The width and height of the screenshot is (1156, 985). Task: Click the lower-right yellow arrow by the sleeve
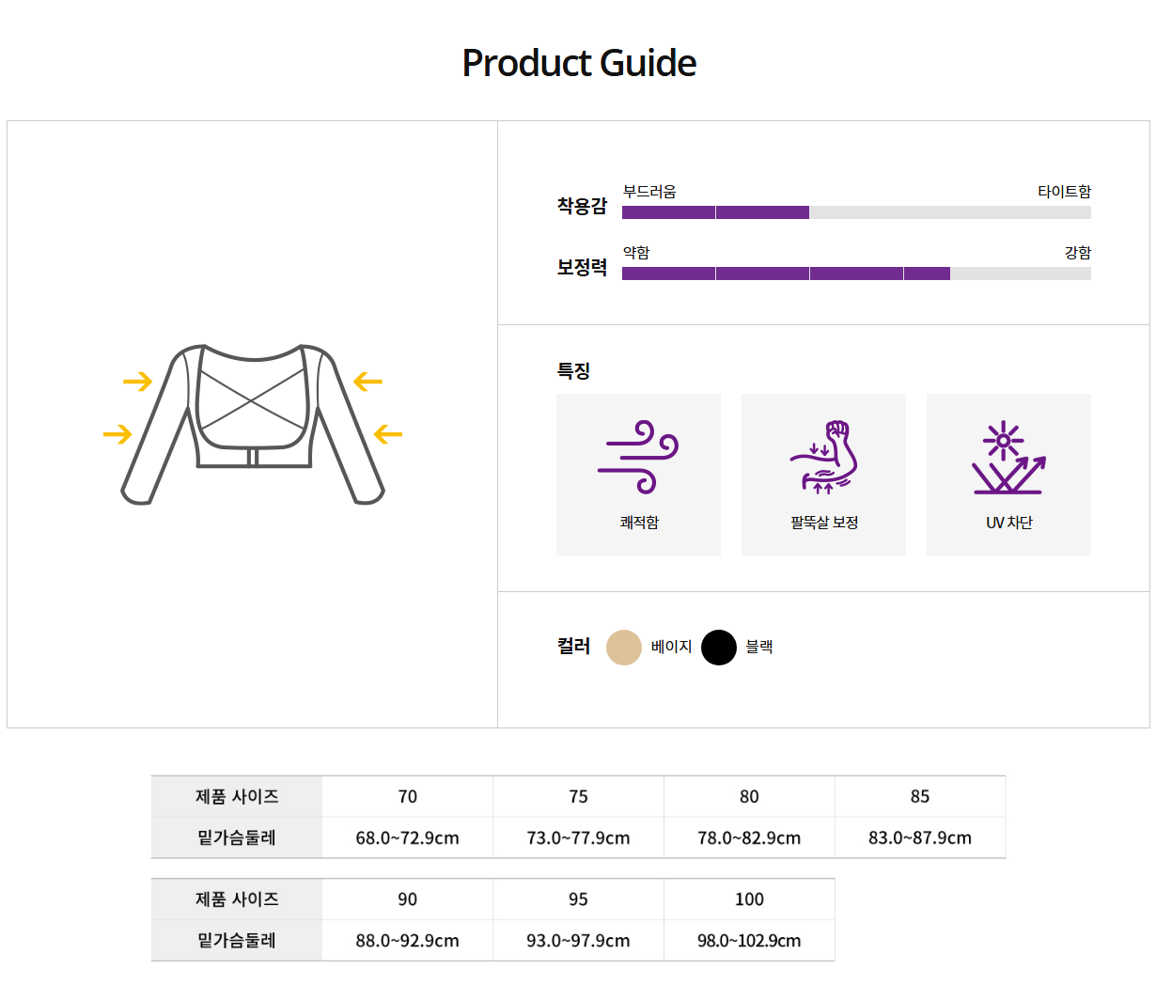[x=387, y=434]
